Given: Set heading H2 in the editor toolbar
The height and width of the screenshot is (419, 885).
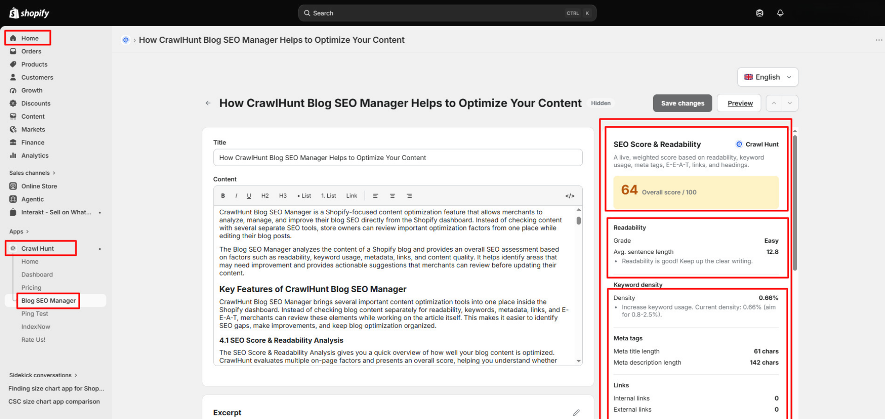Looking at the screenshot, I should (x=265, y=196).
